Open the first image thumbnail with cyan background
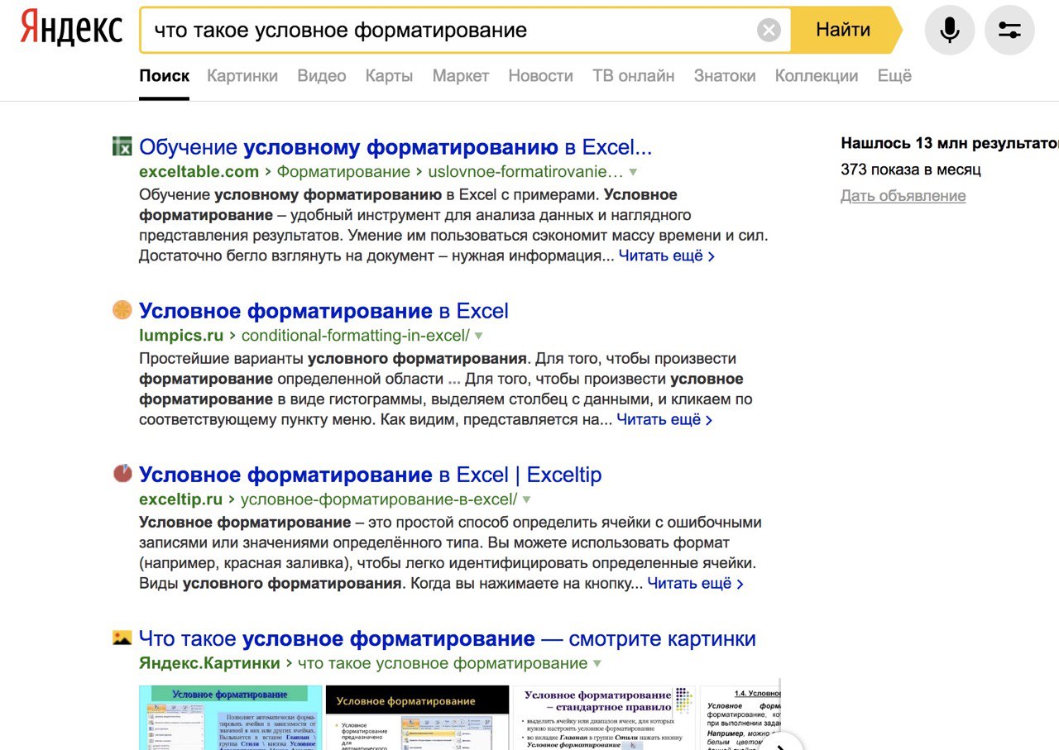This screenshot has width=1059, height=750. coord(231,717)
